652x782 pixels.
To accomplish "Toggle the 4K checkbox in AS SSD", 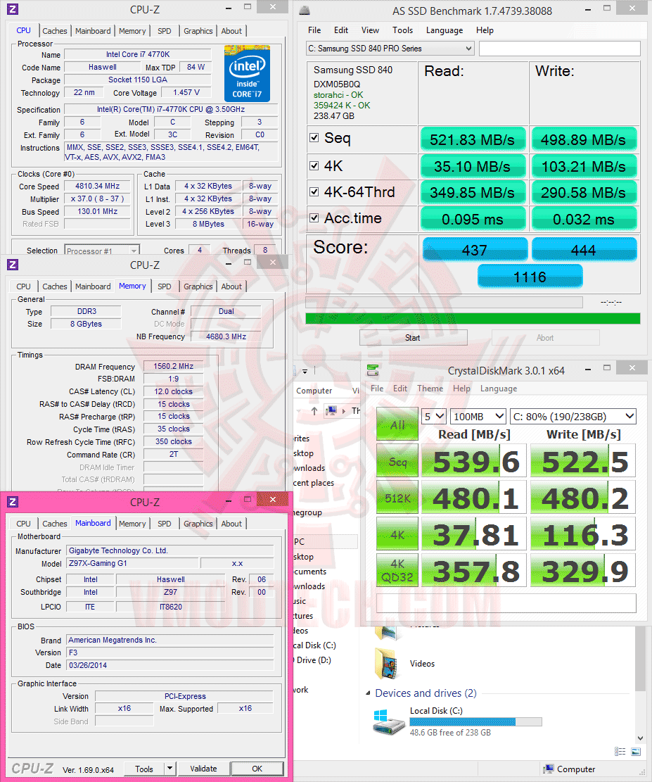I will click(314, 165).
